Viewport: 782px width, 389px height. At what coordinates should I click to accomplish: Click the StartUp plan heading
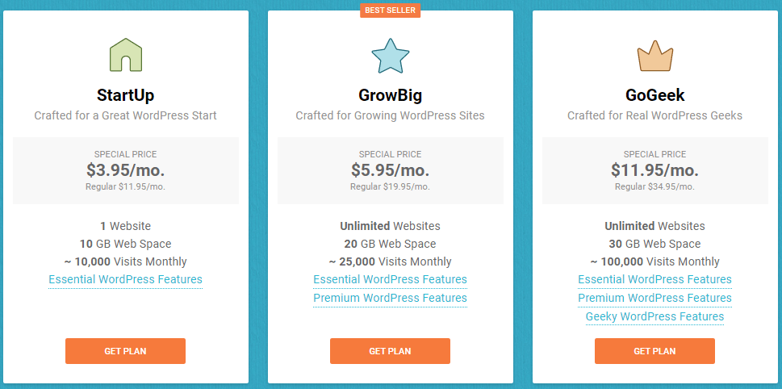(x=126, y=95)
